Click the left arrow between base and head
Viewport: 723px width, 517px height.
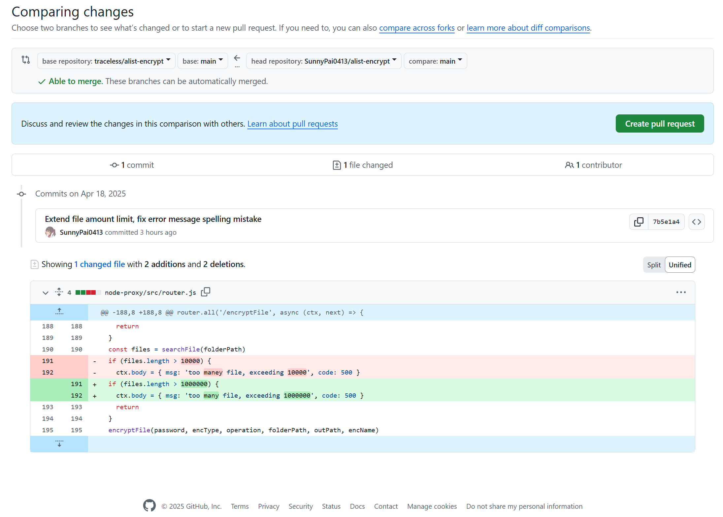tap(237, 58)
